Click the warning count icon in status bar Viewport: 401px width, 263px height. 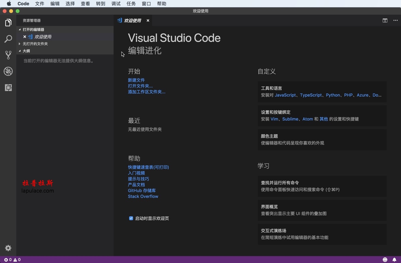pos(15,259)
